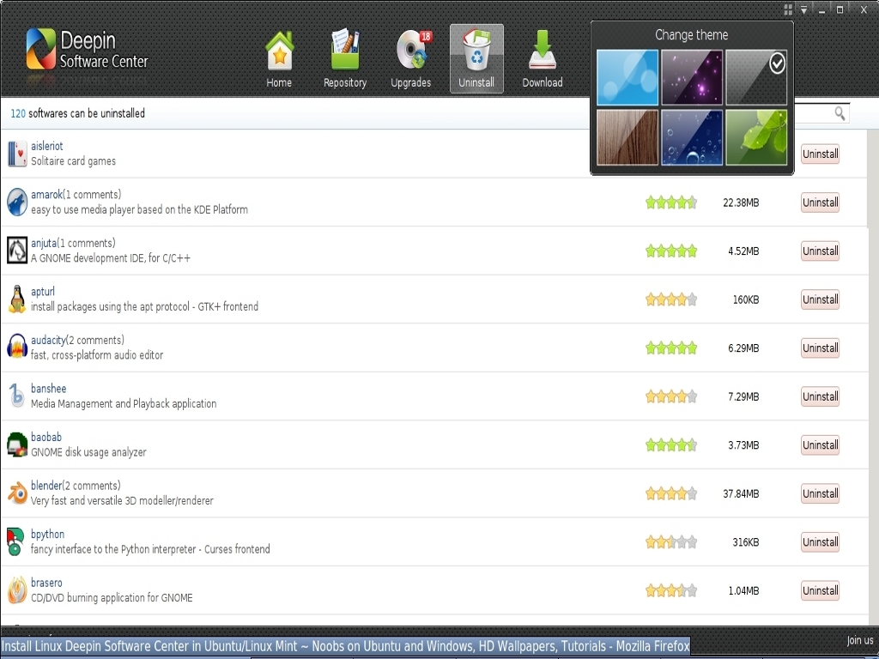Open the Download manager section
879x659 pixels.
(543, 59)
